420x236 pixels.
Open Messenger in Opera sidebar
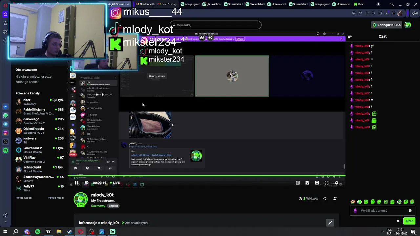coord(5,107)
